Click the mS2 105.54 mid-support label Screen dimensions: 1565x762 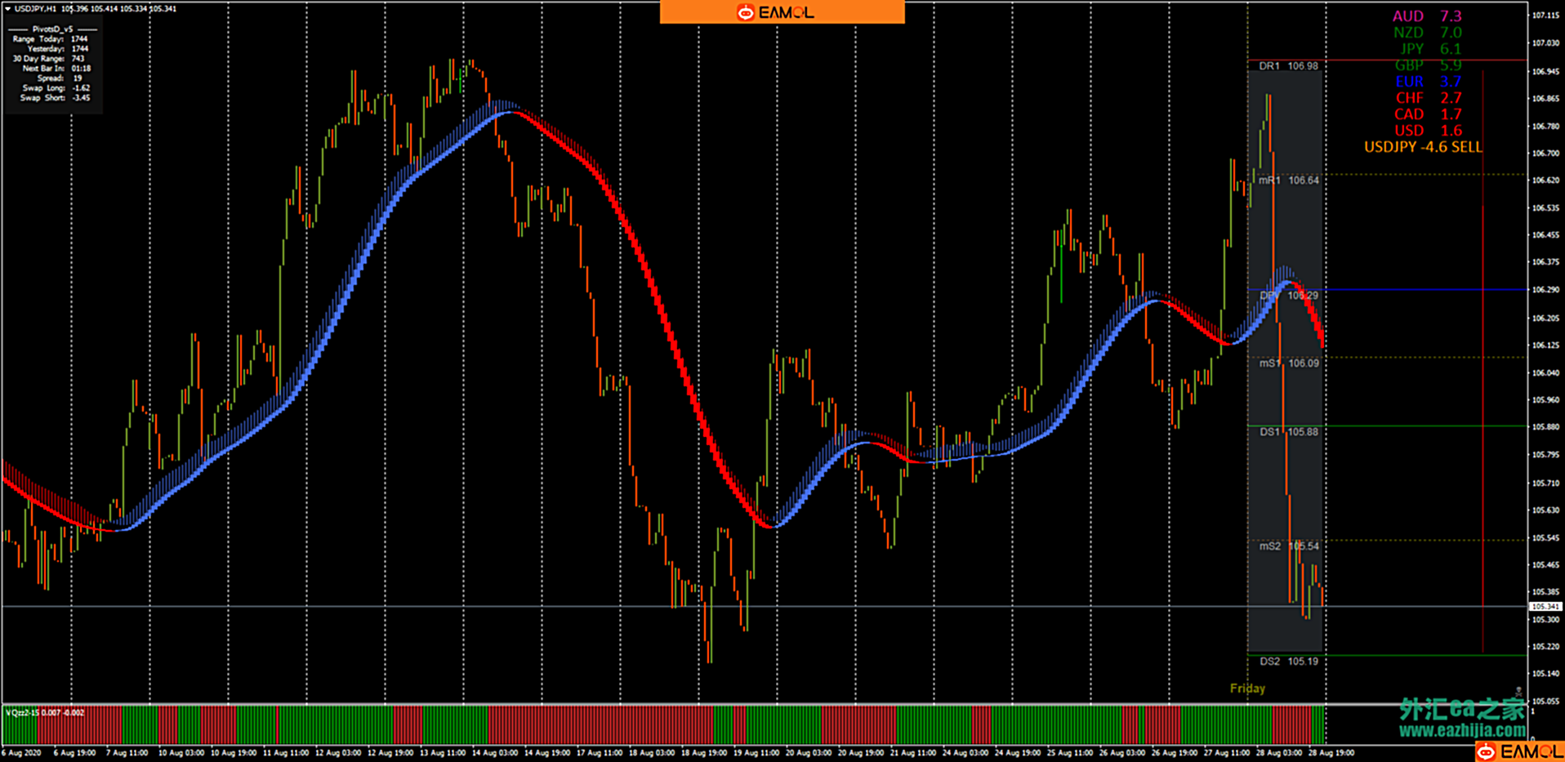click(x=1288, y=546)
